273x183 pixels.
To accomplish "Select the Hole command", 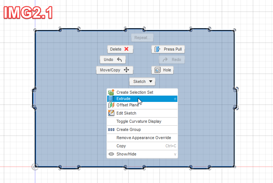I will click(x=162, y=70).
